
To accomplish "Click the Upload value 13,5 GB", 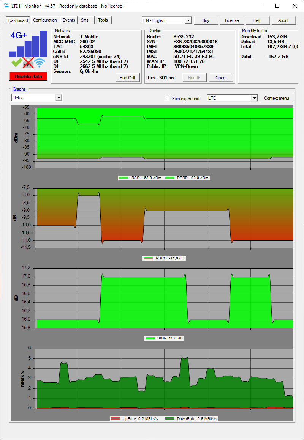I will coord(276,41).
